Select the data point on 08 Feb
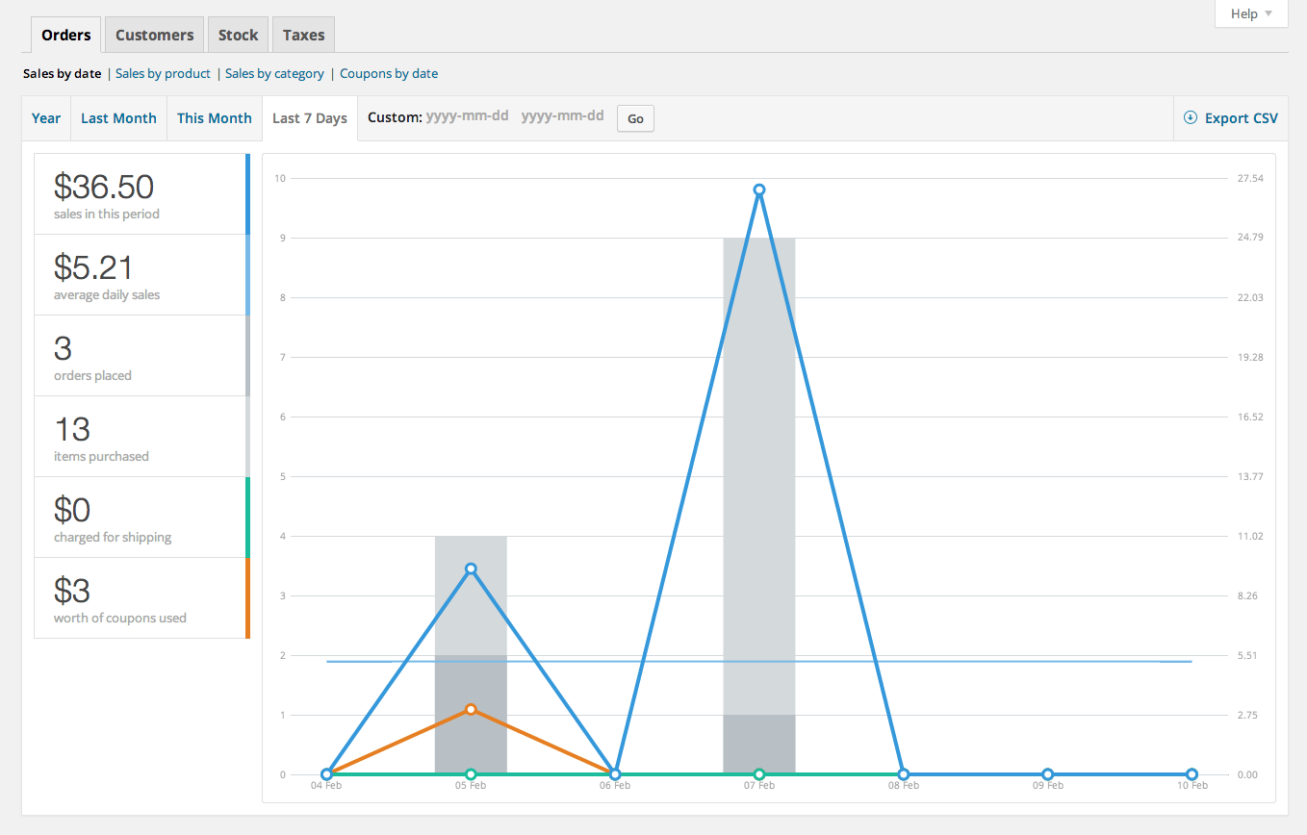 pyautogui.click(x=904, y=773)
